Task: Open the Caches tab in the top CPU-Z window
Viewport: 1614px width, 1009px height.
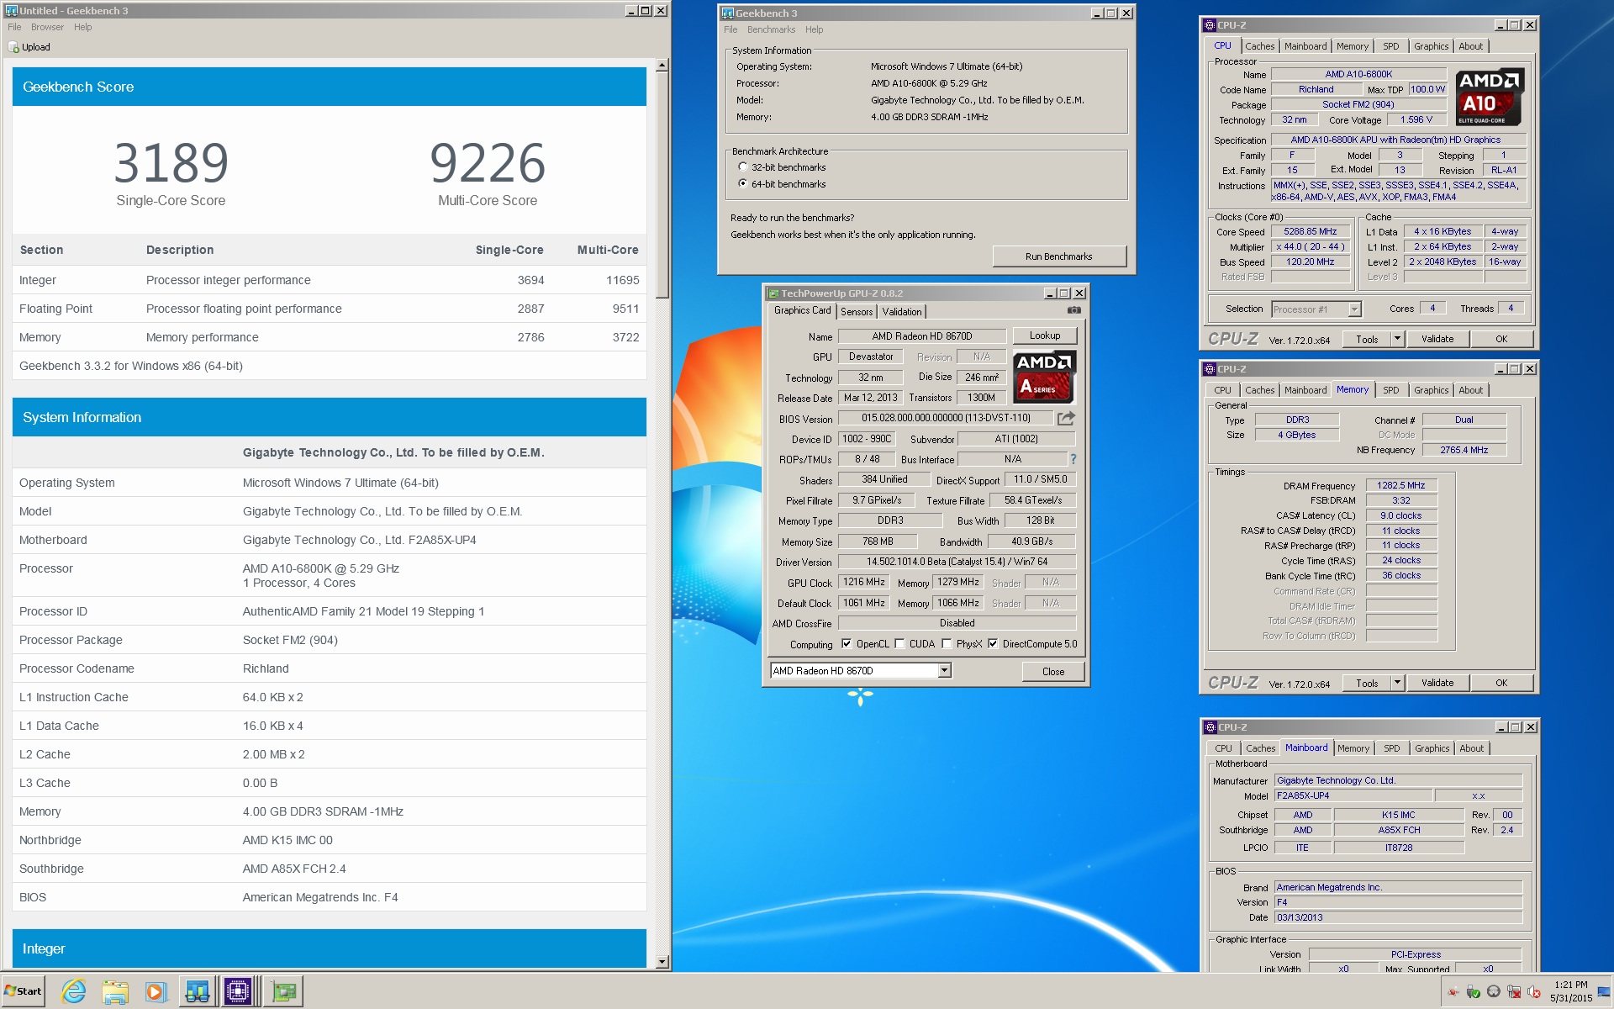Action: 1259,46
